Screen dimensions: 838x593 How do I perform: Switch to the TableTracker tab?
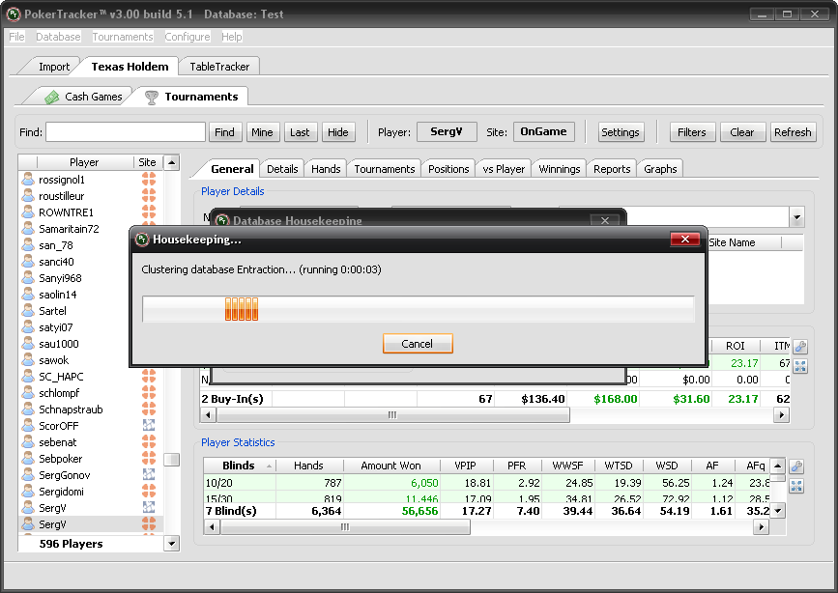[x=219, y=67]
